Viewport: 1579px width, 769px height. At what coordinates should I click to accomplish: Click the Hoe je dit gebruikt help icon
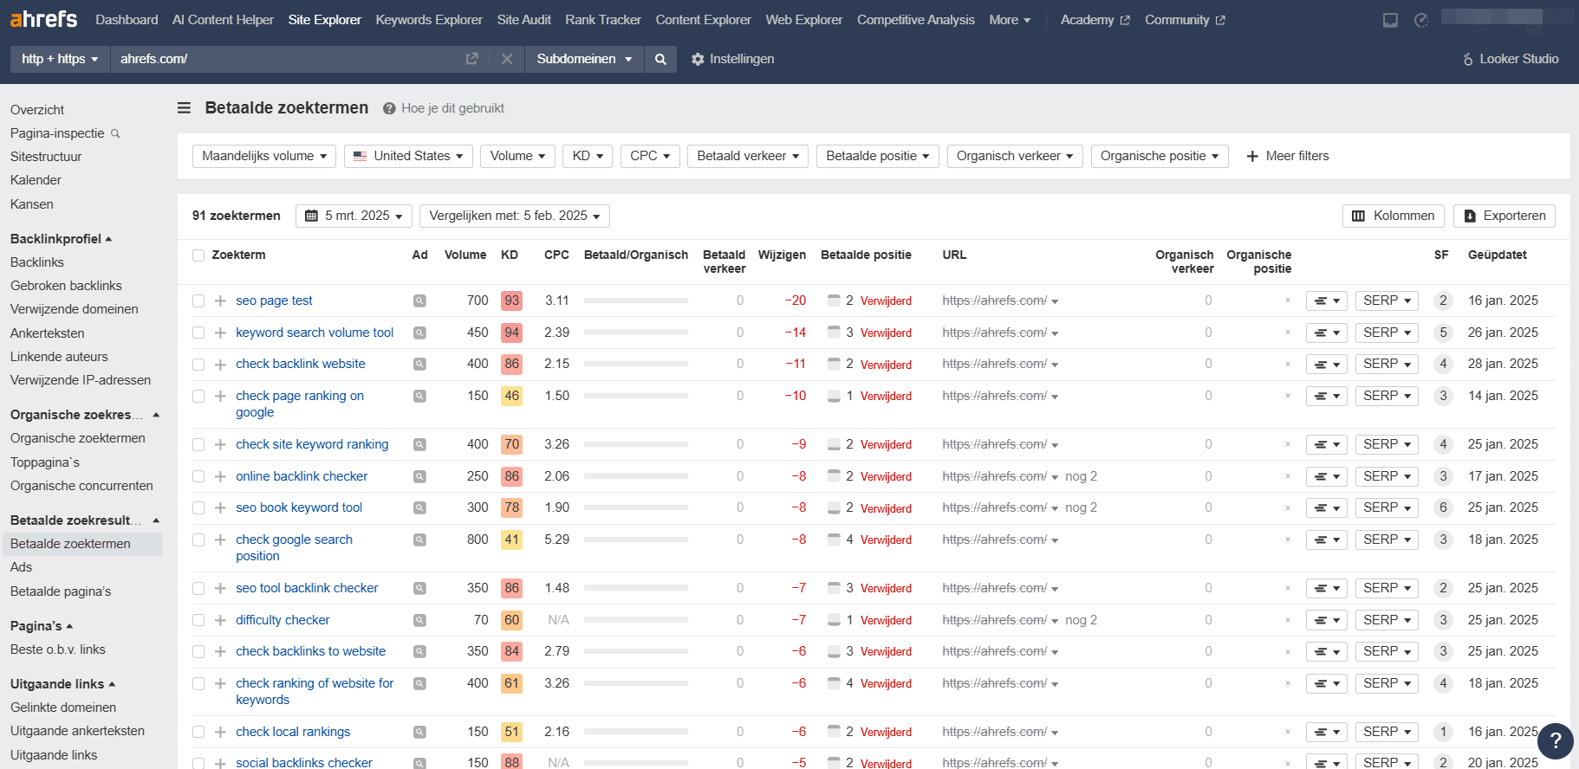390,108
